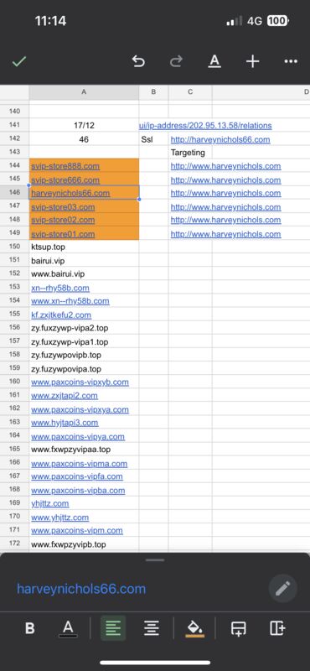
Task: Tap the undo arrow icon
Action: click(138, 61)
